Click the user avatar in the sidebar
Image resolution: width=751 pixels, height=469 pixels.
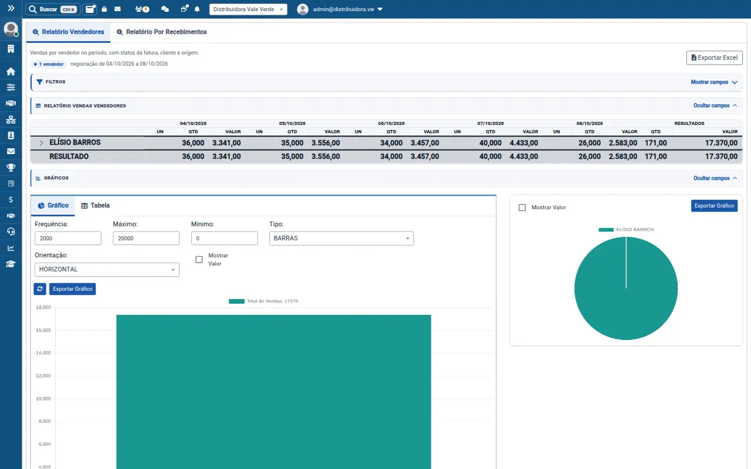pos(11,29)
